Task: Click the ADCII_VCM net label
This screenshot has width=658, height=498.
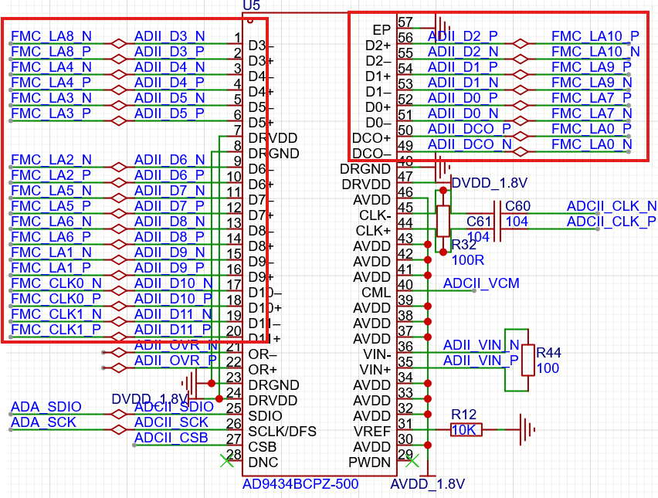Action: 481,283
